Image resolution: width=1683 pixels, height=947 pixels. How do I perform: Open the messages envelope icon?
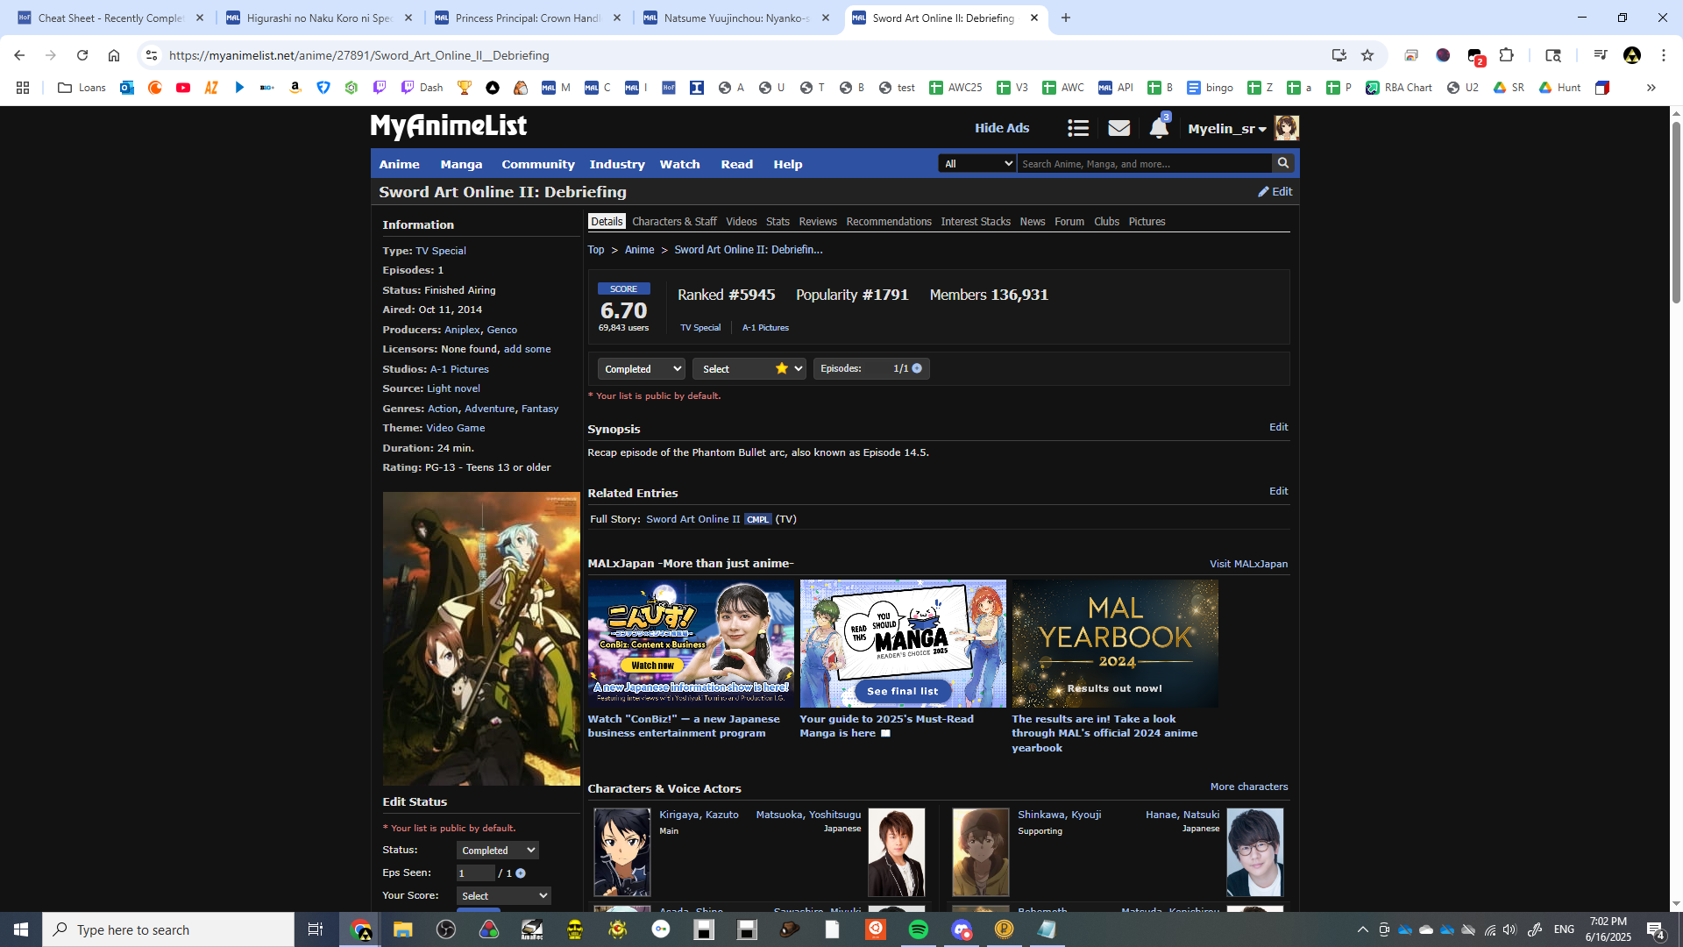point(1118,129)
